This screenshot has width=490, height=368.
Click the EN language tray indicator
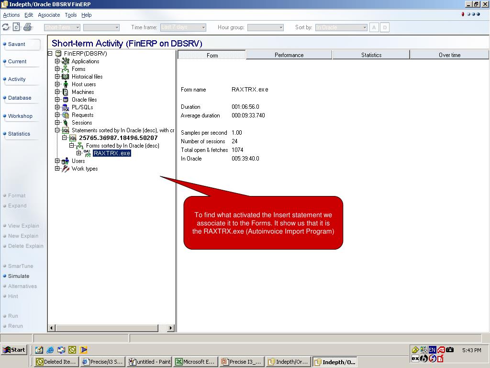433,350
